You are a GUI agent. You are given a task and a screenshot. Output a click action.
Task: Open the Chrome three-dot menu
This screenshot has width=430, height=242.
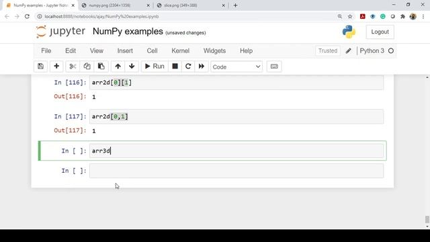(x=423, y=16)
